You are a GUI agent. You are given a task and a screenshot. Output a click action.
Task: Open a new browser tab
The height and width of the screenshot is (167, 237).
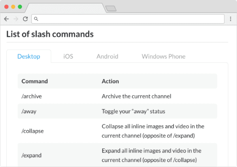111,8
